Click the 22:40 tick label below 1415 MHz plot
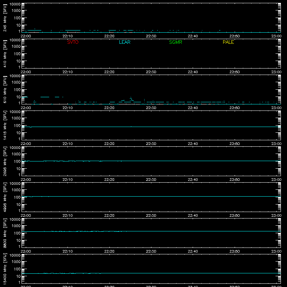Screen dimensions: 287x287 tap(193, 144)
